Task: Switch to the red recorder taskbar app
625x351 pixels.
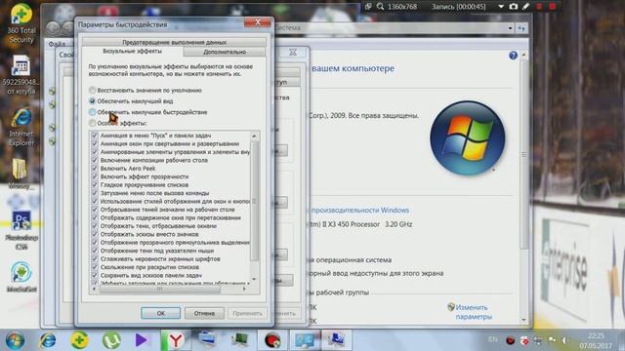Action: coord(272,340)
